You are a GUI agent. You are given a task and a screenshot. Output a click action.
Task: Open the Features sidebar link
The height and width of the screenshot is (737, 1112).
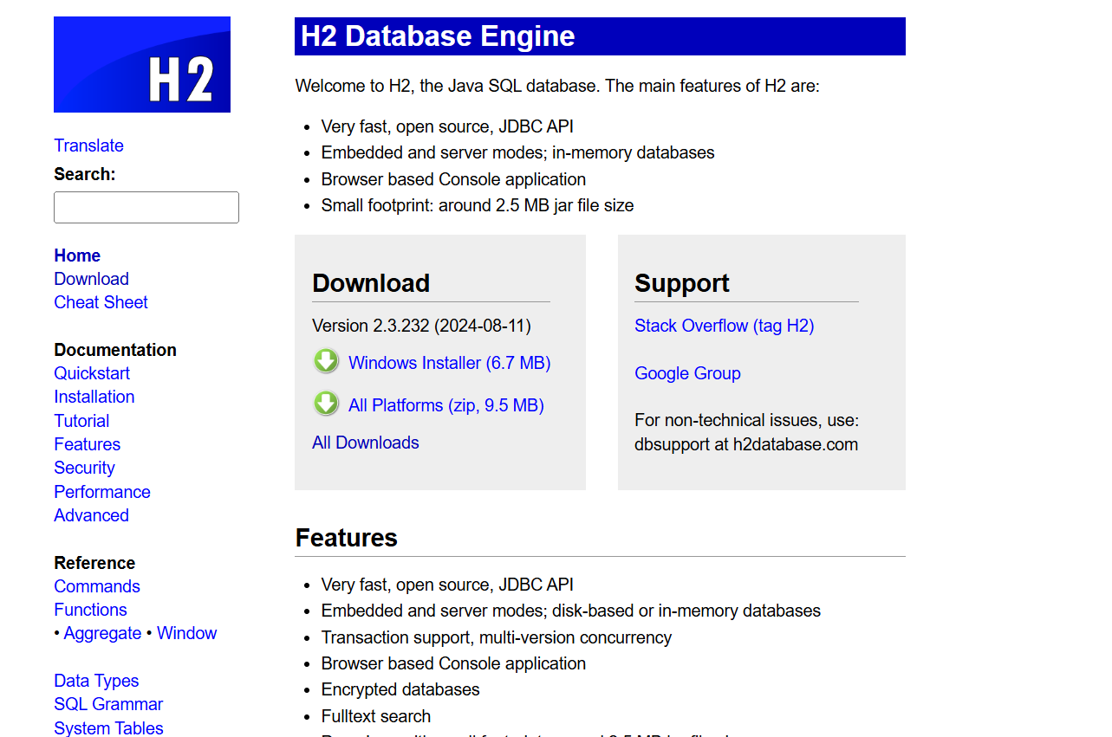tap(87, 444)
